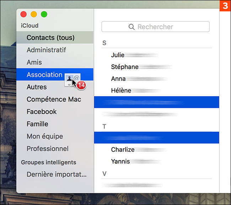Select the Amis group in sidebar

tap(34, 62)
